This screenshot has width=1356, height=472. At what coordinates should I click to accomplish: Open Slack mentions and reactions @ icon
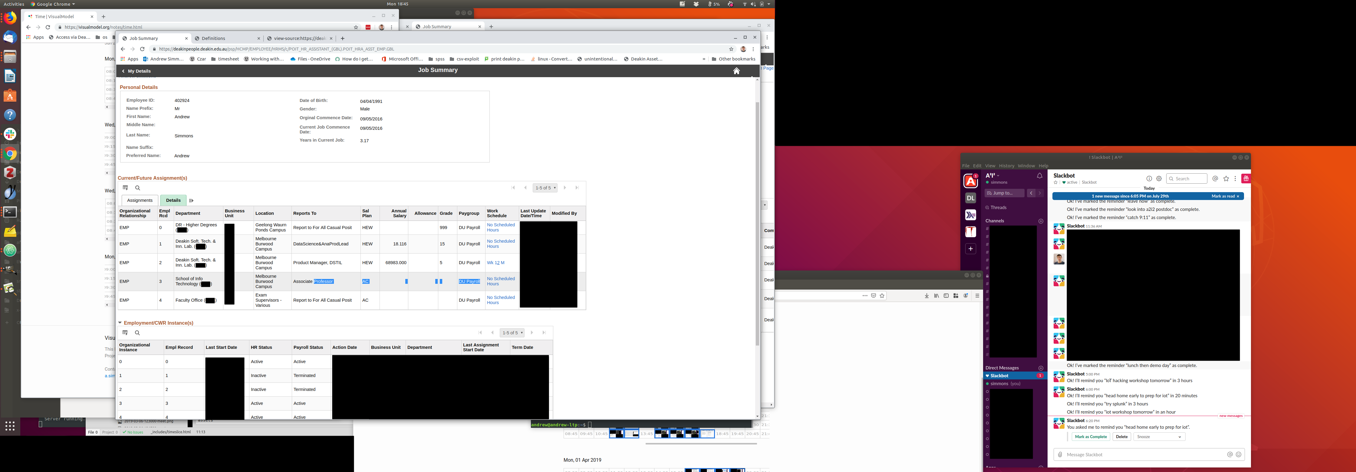point(1215,179)
